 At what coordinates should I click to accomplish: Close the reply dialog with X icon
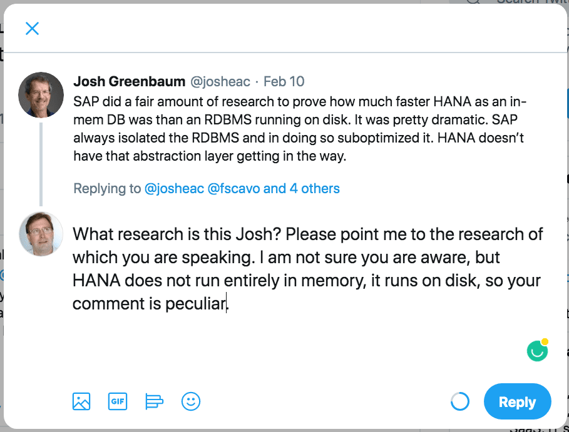[33, 28]
